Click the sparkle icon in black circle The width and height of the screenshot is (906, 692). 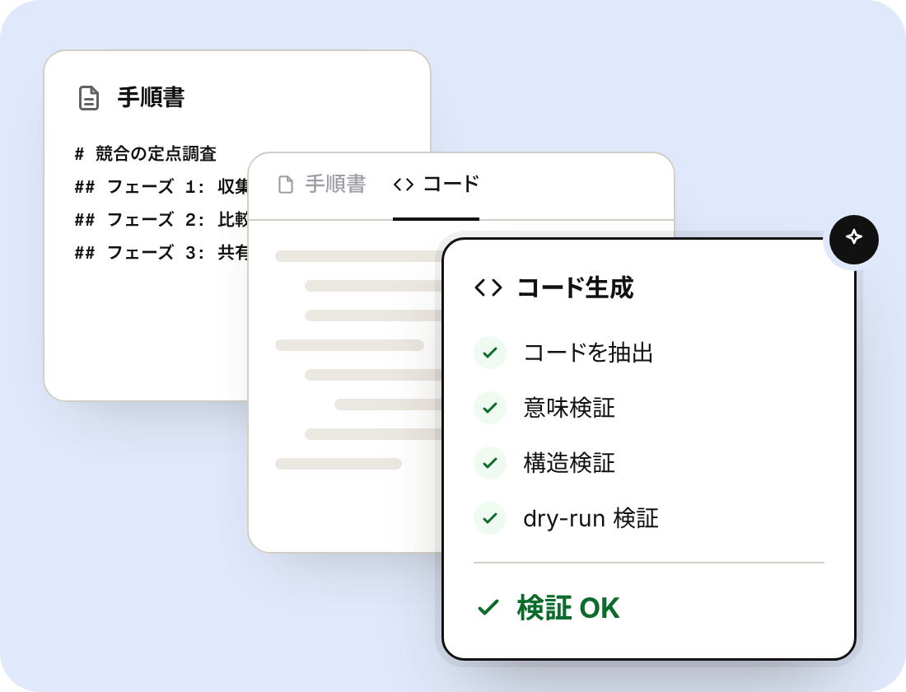[x=854, y=239]
